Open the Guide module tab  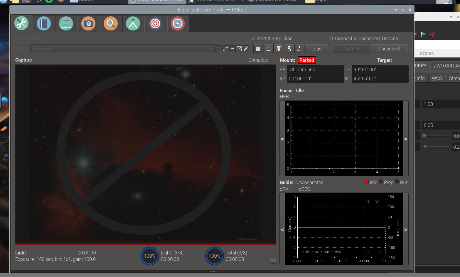[178, 23]
